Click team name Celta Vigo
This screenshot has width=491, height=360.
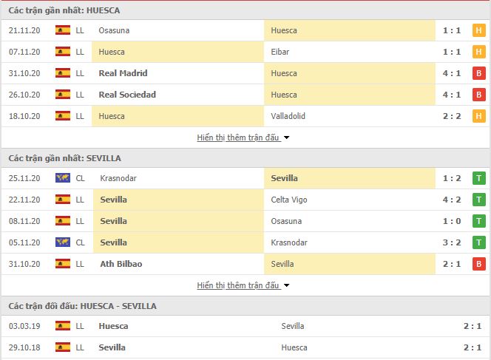pos(289,200)
